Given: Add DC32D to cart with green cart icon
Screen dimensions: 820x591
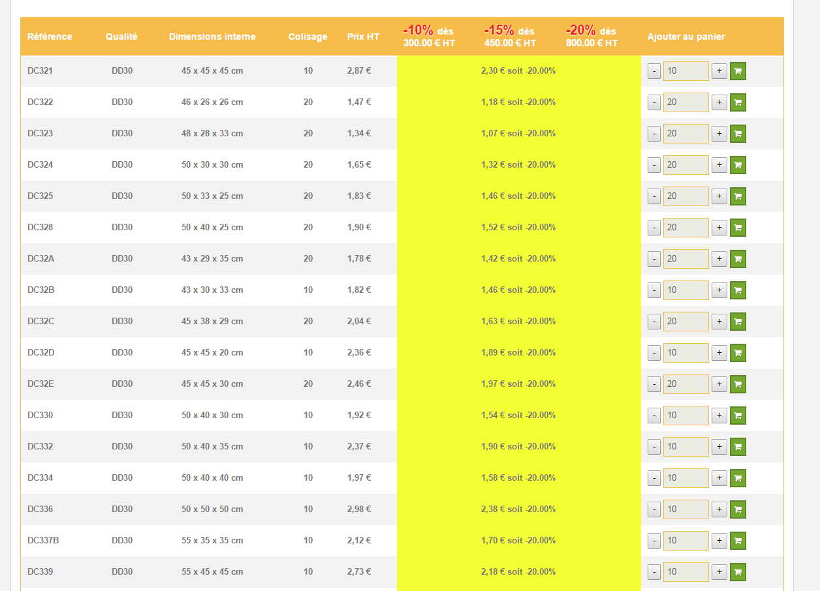Looking at the screenshot, I should [x=738, y=353].
